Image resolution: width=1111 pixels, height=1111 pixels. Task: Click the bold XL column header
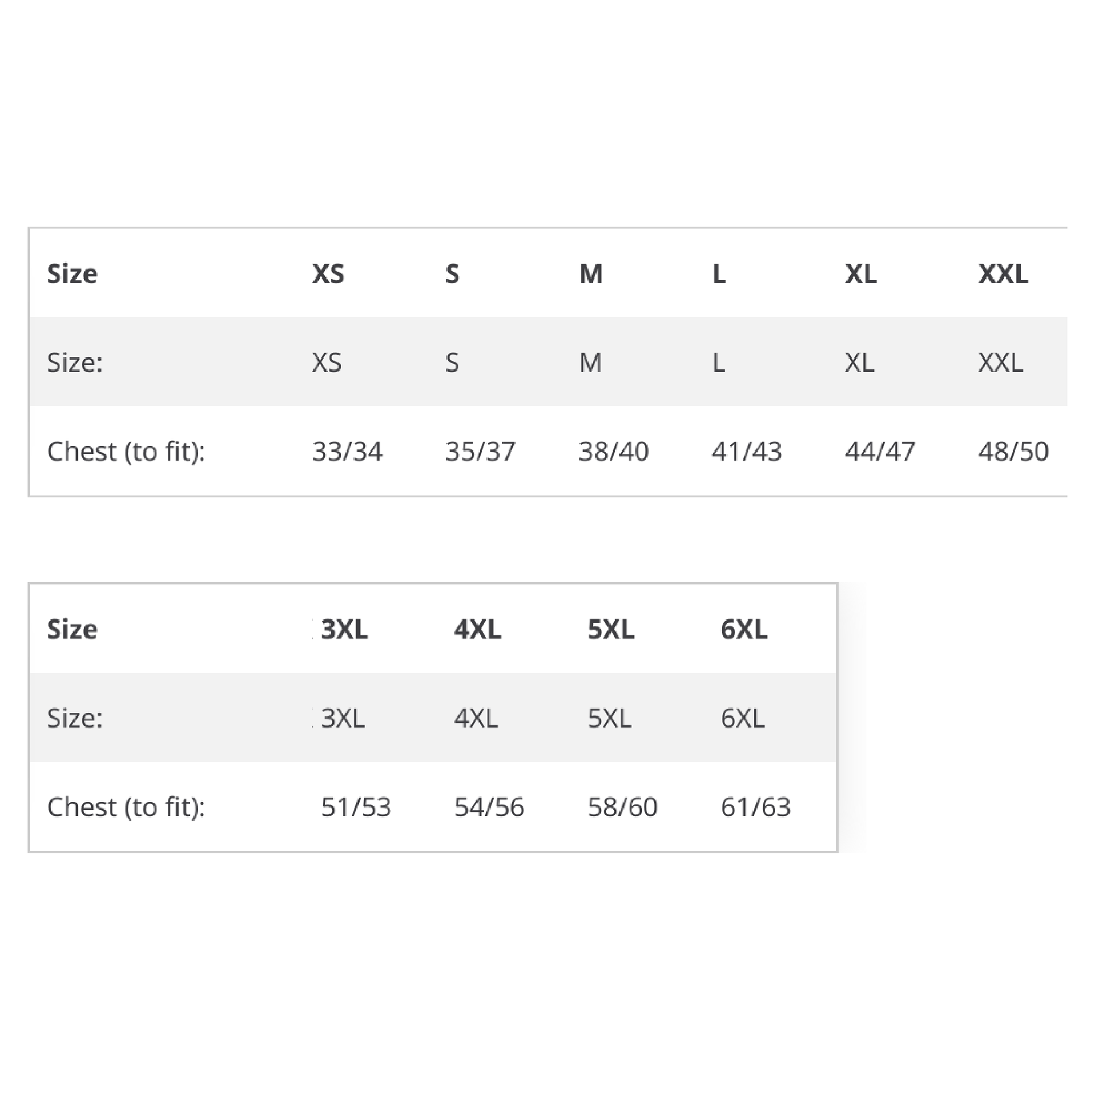click(860, 273)
